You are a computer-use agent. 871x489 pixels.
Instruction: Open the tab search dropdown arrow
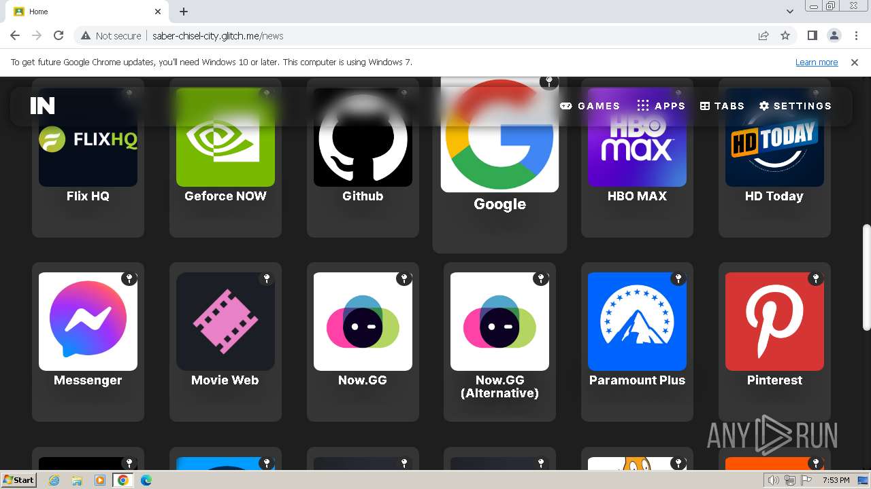point(790,12)
